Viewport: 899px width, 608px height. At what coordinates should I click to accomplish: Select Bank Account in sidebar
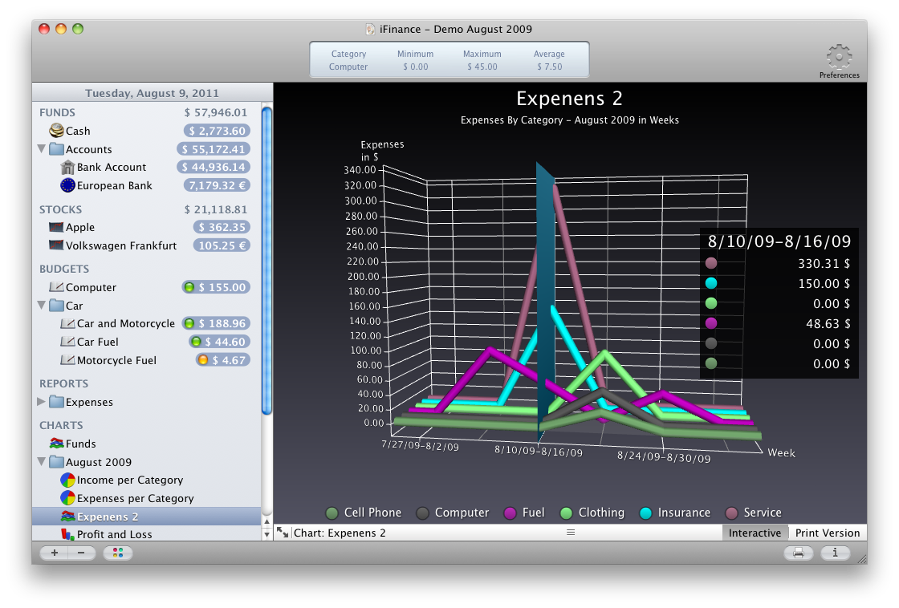(147, 168)
